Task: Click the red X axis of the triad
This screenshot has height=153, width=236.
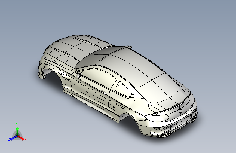Action: point(21,138)
